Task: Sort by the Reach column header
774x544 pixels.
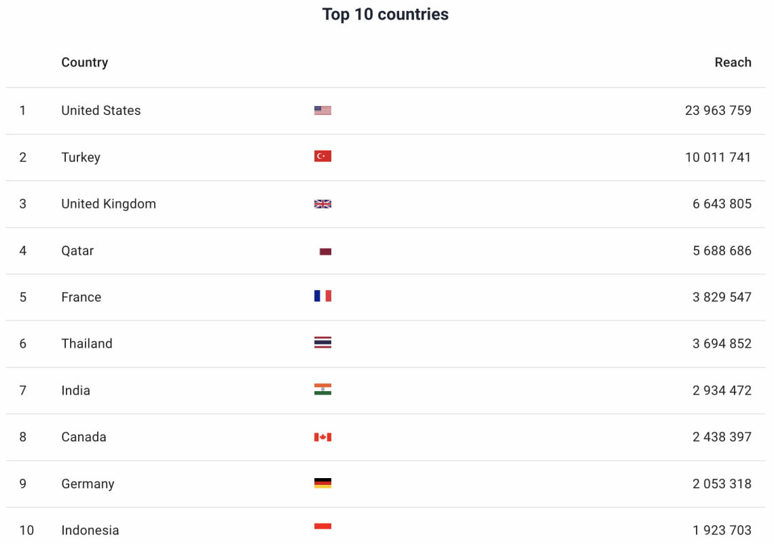Action: 733,62
